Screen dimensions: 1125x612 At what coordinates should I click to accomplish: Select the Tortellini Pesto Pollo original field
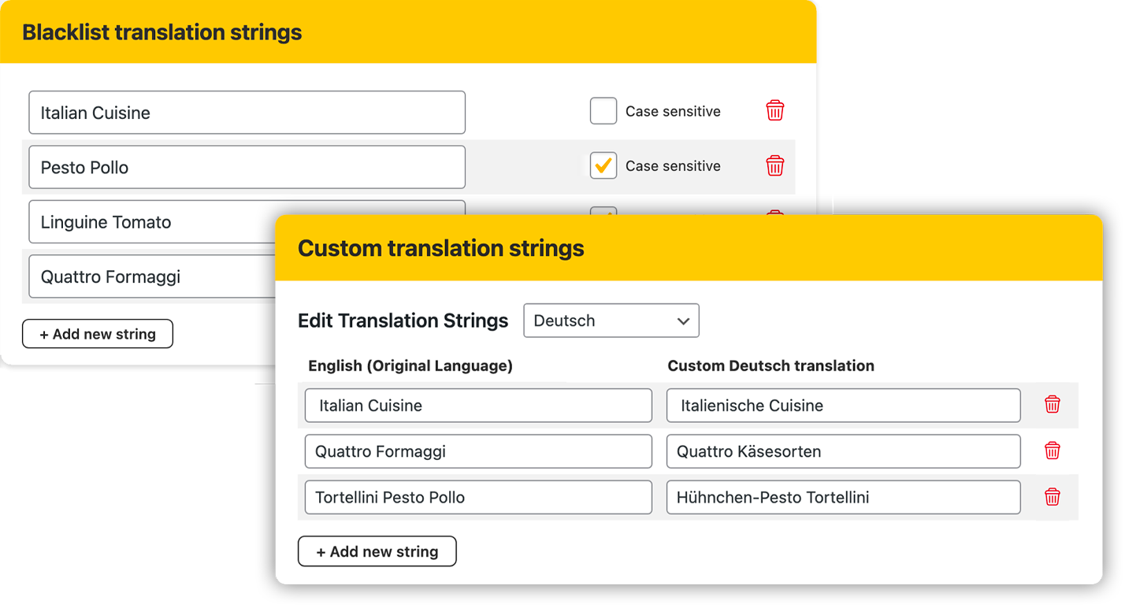pos(478,497)
